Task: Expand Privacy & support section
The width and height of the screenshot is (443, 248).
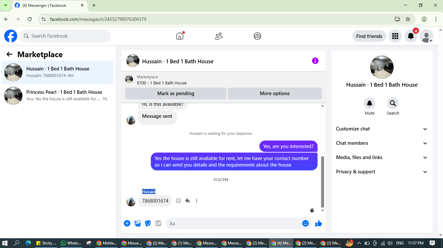Action: pos(382,172)
